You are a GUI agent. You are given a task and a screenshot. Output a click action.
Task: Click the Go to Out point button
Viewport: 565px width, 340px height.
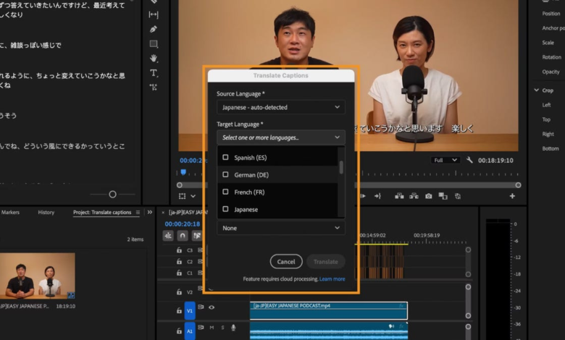[377, 196]
